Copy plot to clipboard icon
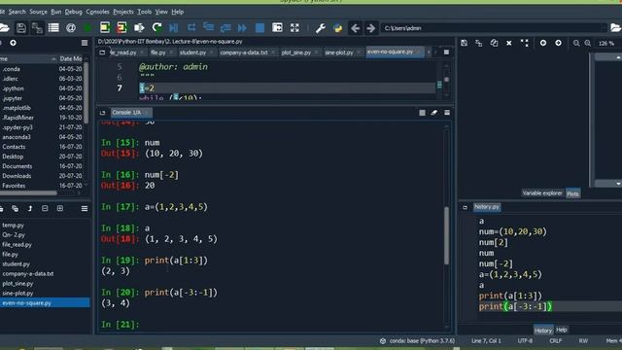622x350 pixels. coord(494,43)
